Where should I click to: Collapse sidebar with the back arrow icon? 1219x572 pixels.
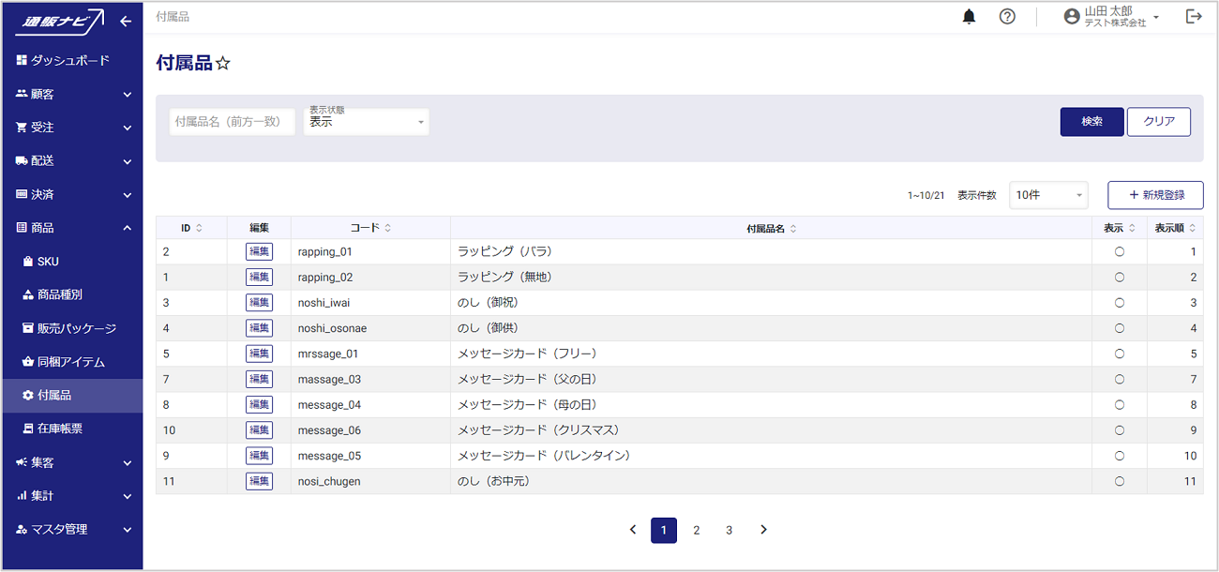coord(126,22)
